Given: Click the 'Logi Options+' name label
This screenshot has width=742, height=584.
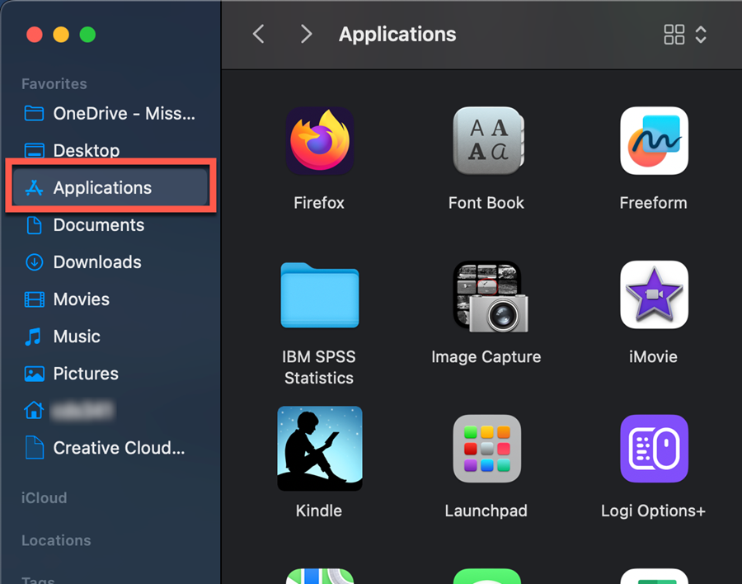Looking at the screenshot, I should [x=654, y=511].
